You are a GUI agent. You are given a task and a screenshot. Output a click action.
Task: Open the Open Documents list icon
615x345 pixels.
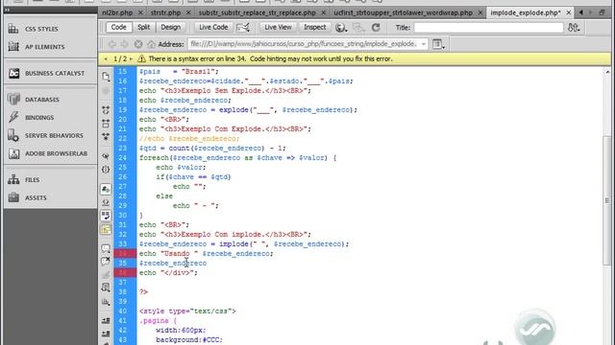tap(106, 77)
